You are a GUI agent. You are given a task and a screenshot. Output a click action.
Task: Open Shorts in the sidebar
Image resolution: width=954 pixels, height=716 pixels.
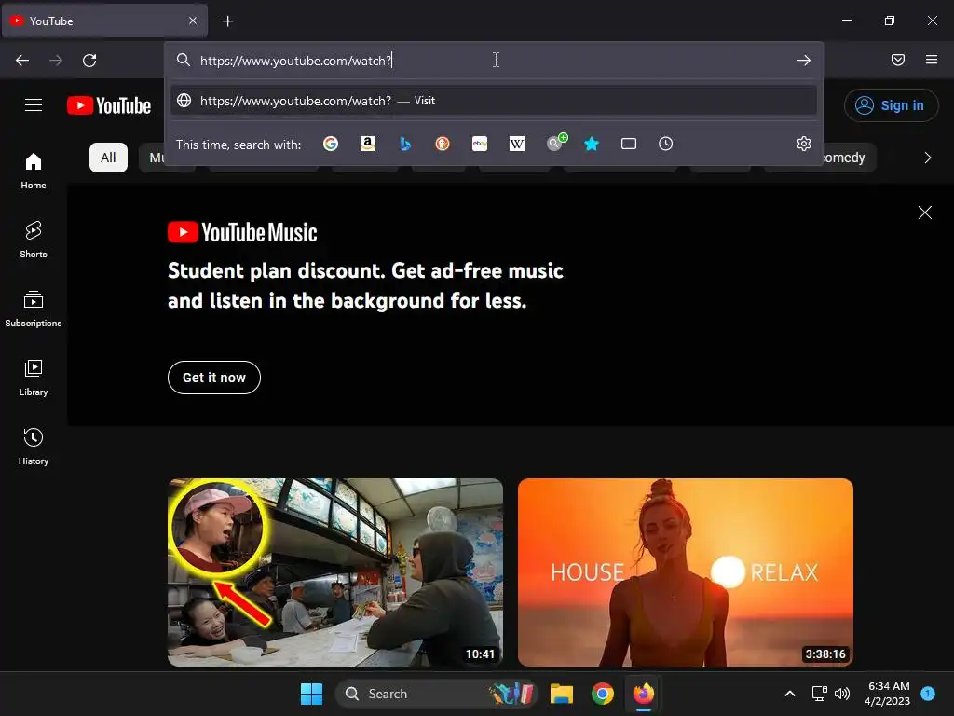pos(34,240)
